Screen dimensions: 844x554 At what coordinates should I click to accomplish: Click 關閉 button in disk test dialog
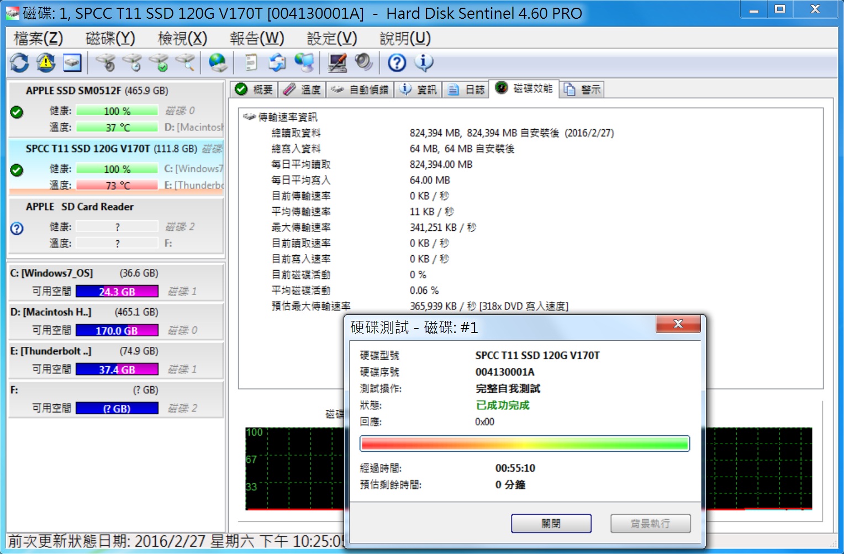point(551,523)
